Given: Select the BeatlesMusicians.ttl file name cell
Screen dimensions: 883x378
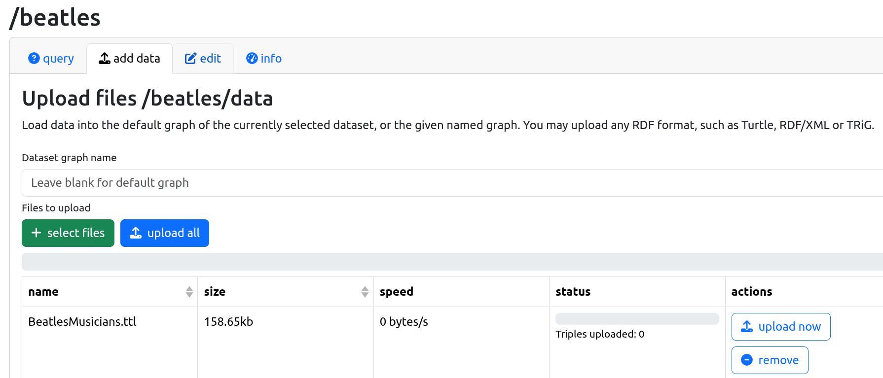Looking at the screenshot, I should pyautogui.click(x=82, y=322).
